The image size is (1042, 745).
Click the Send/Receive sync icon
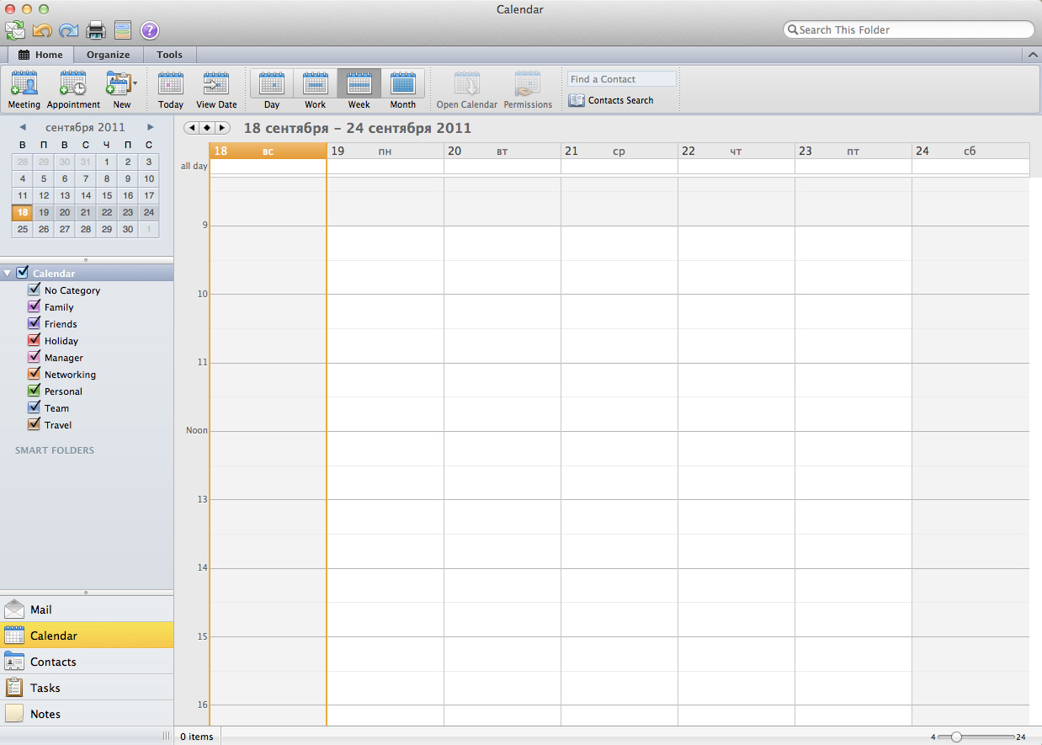15,31
